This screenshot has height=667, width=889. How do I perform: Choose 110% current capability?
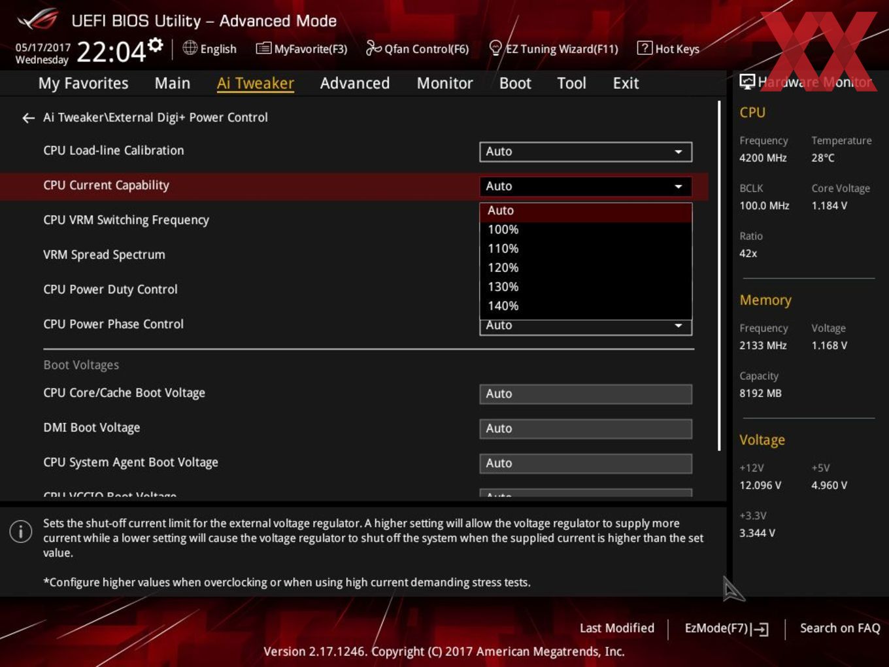pyautogui.click(x=586, y=248)
